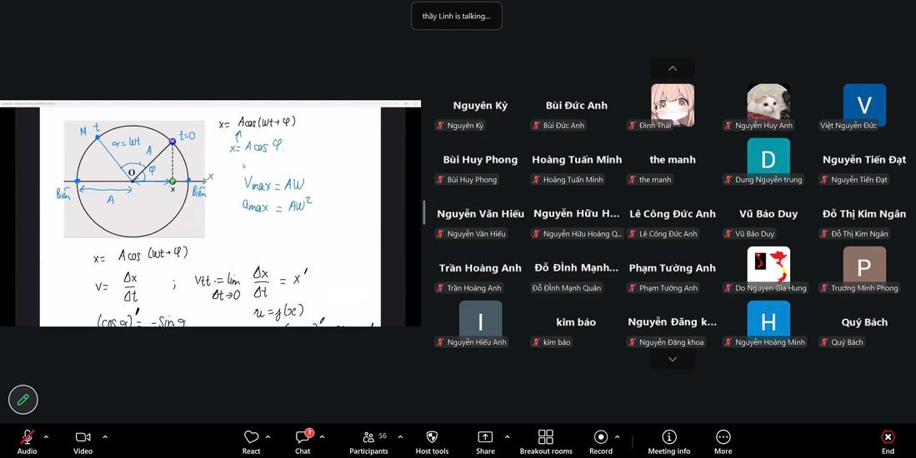Click the red 7 unread badge on Chat
This screenshot has height=458, width=916.
pos(309,433)
